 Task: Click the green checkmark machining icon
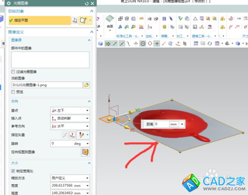tap(181, 18)
